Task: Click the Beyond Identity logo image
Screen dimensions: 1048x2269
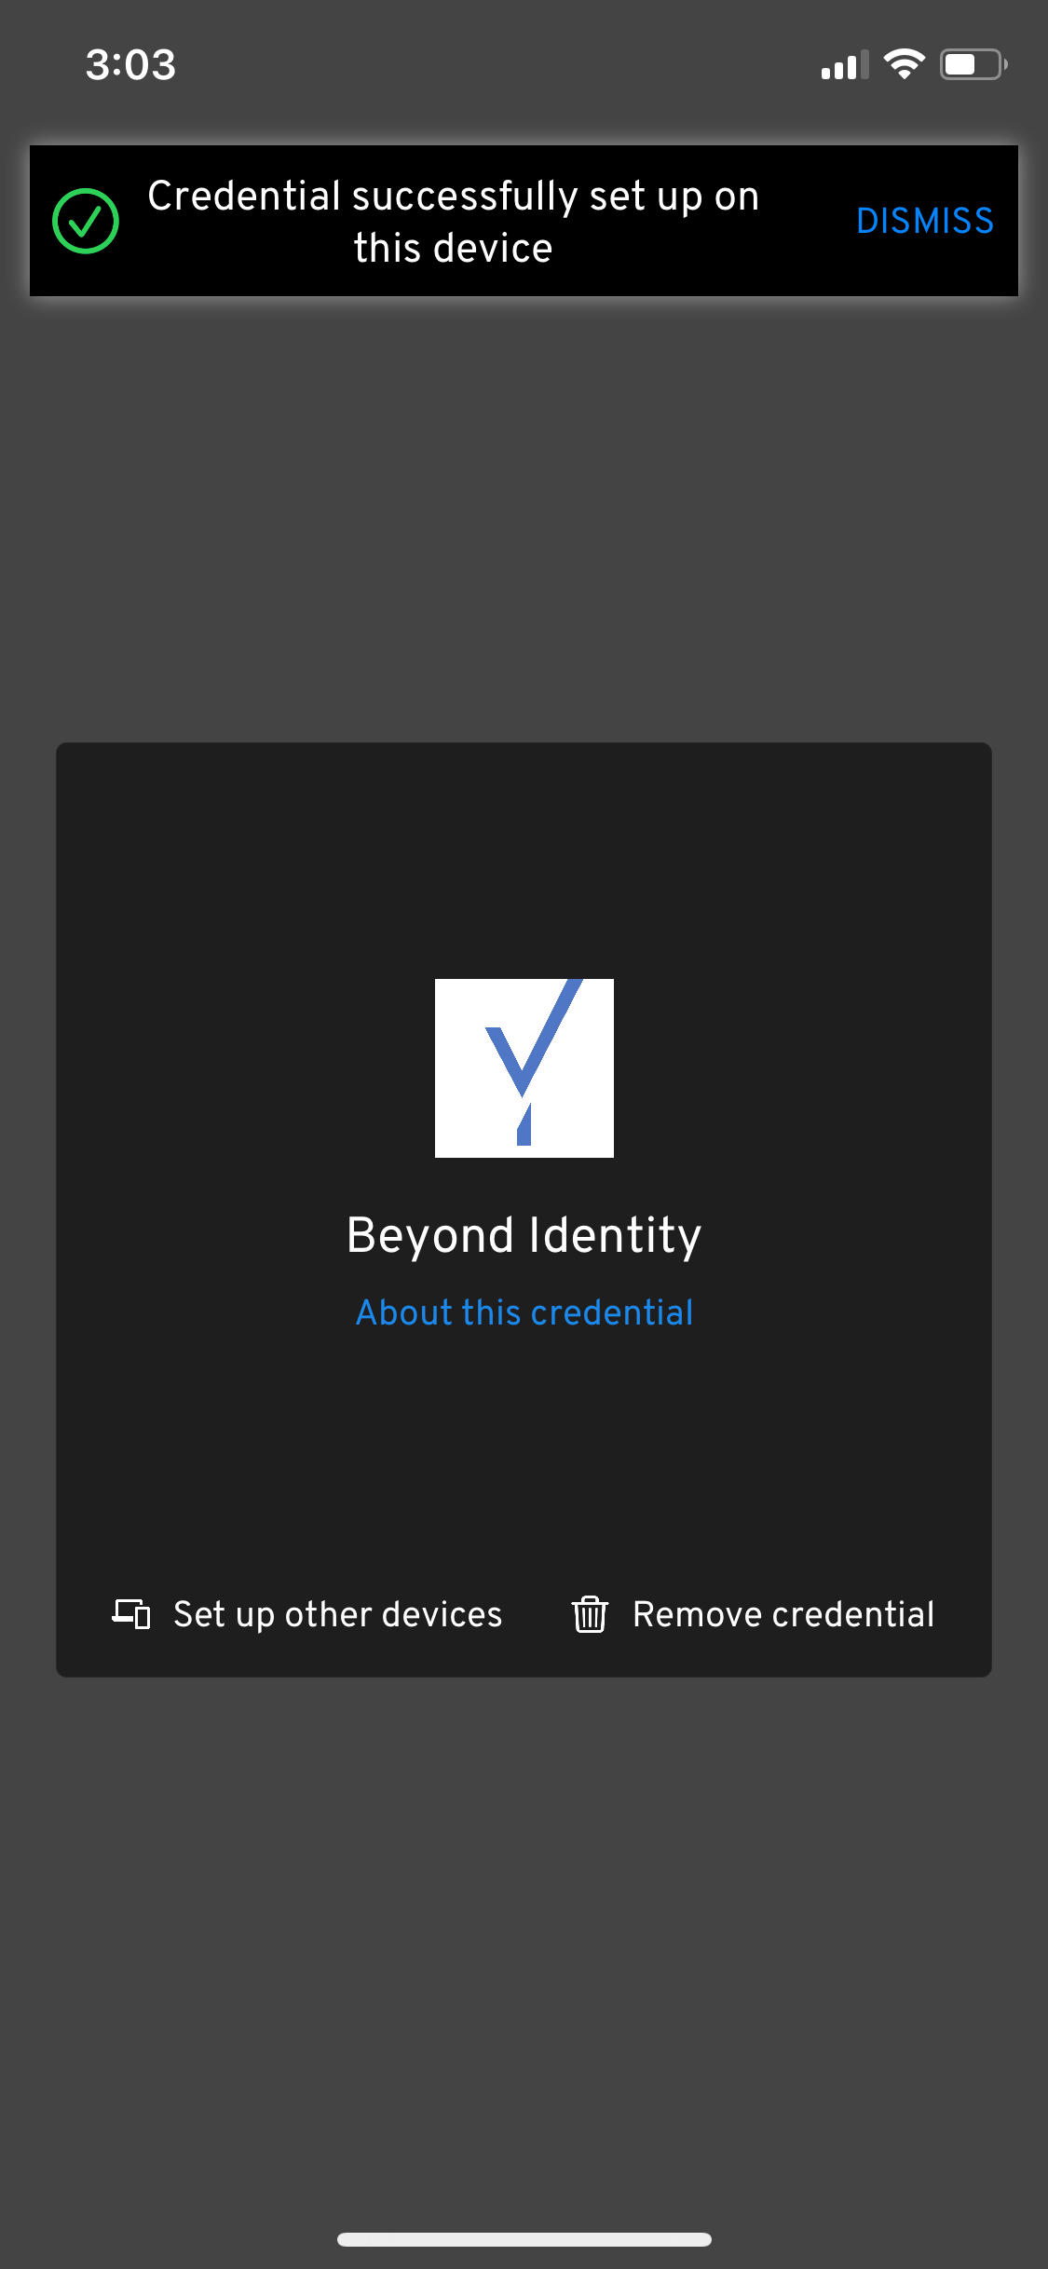Action: coord(524,1067)
